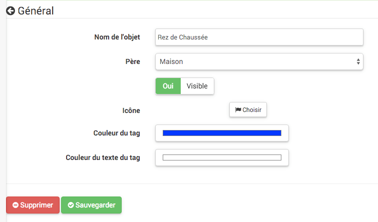Viewport: 378px width, 222px height.
Task: Click the Père field label
Action: point(133,61)
